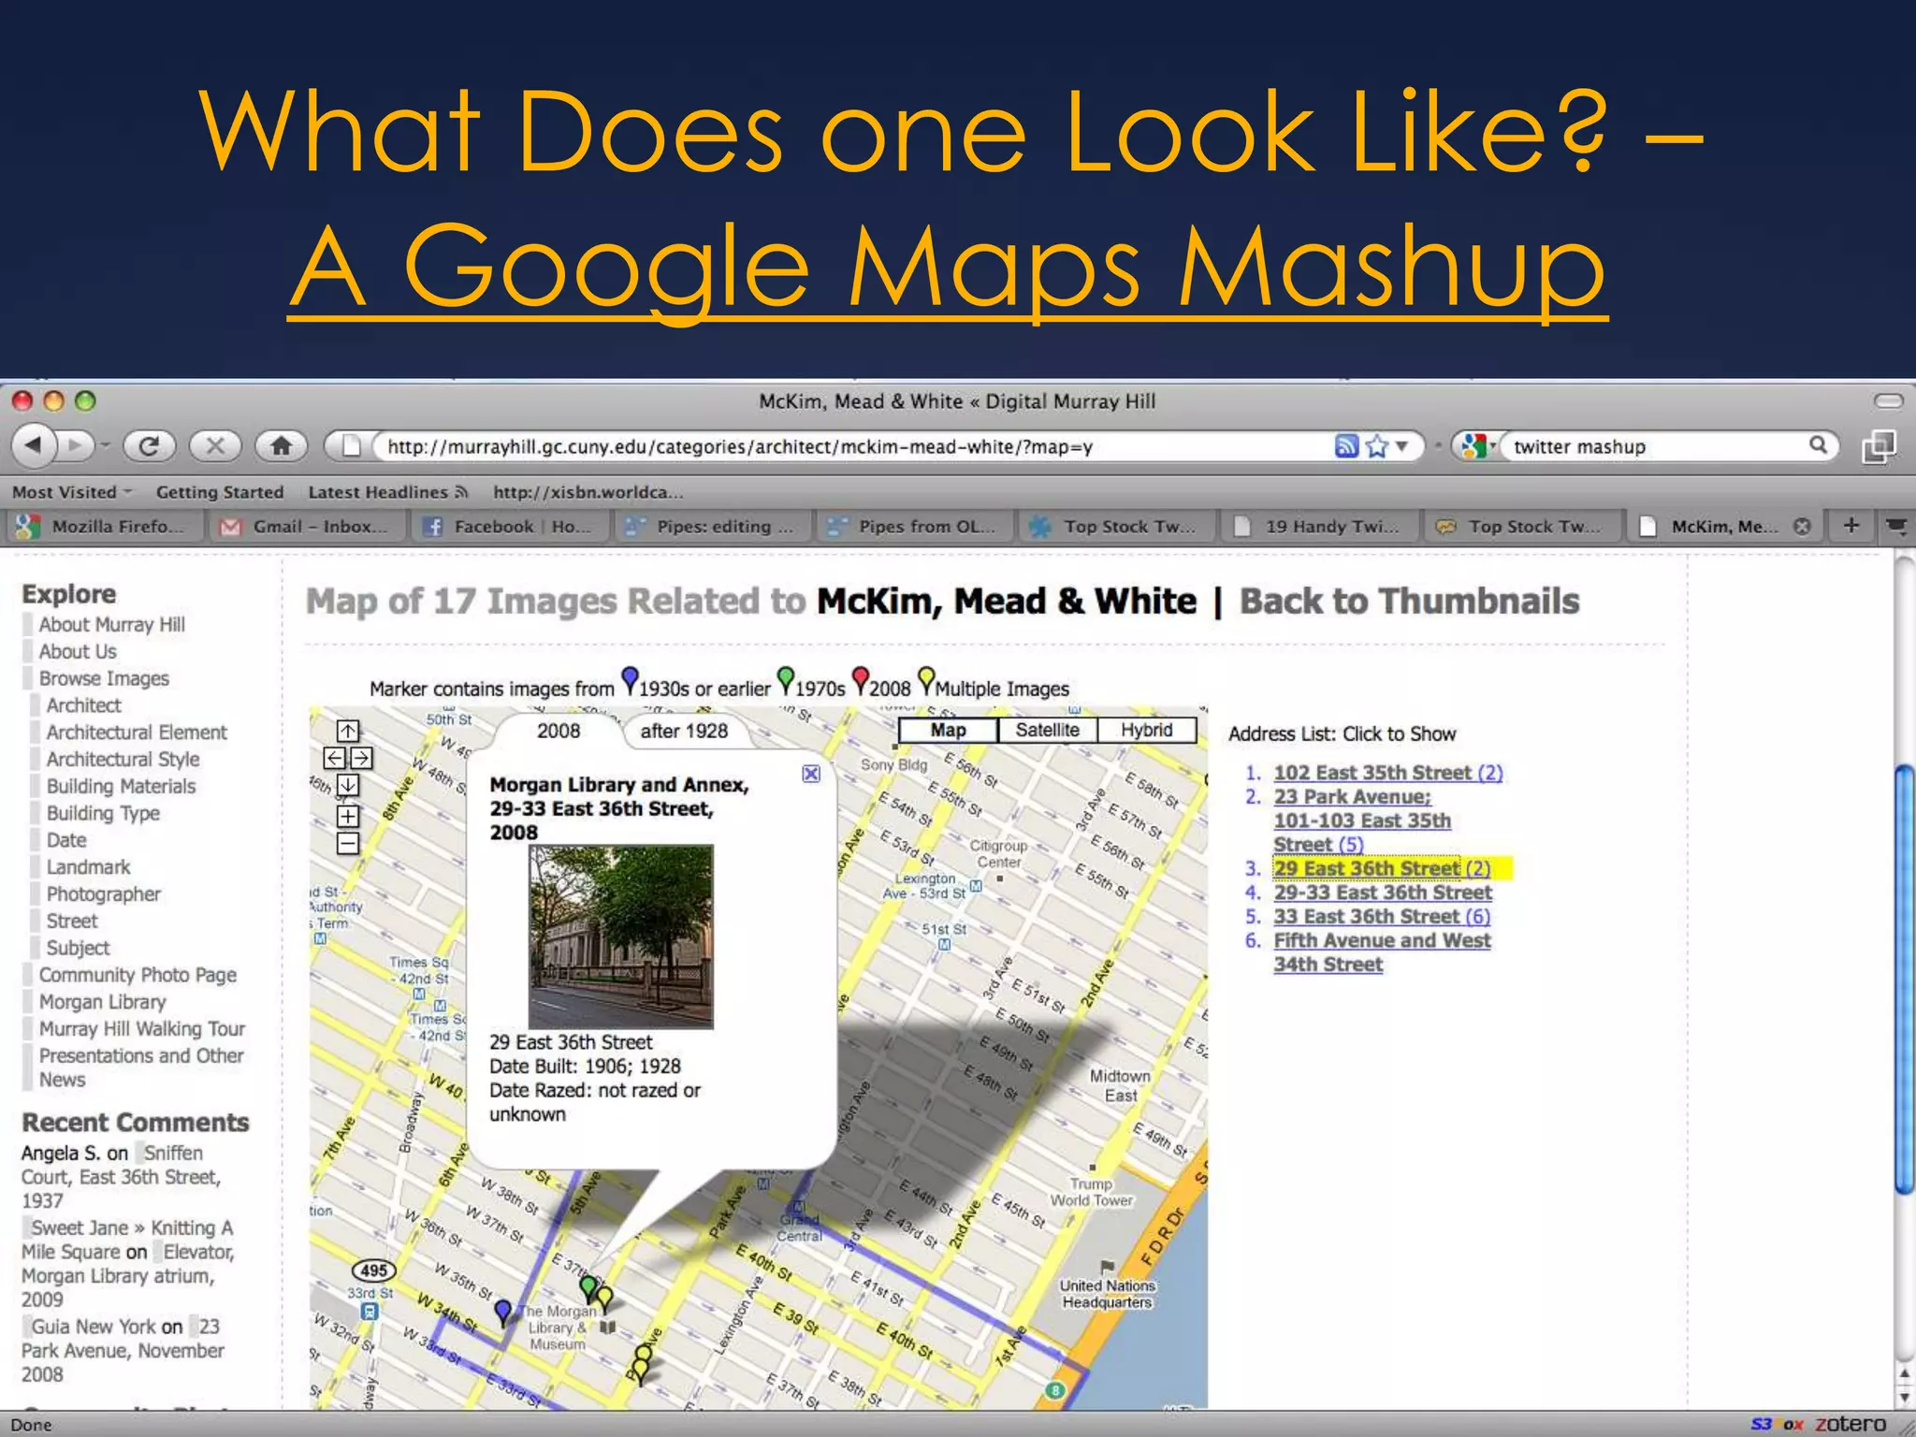Click the scrollbar down arrow
The width and height of the screenshot is (1916, 1437).
click(1905, 1397)
